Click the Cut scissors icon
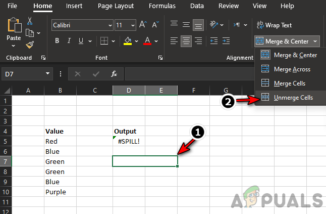Screen dimensions: 326x214 tap(30, 21)
